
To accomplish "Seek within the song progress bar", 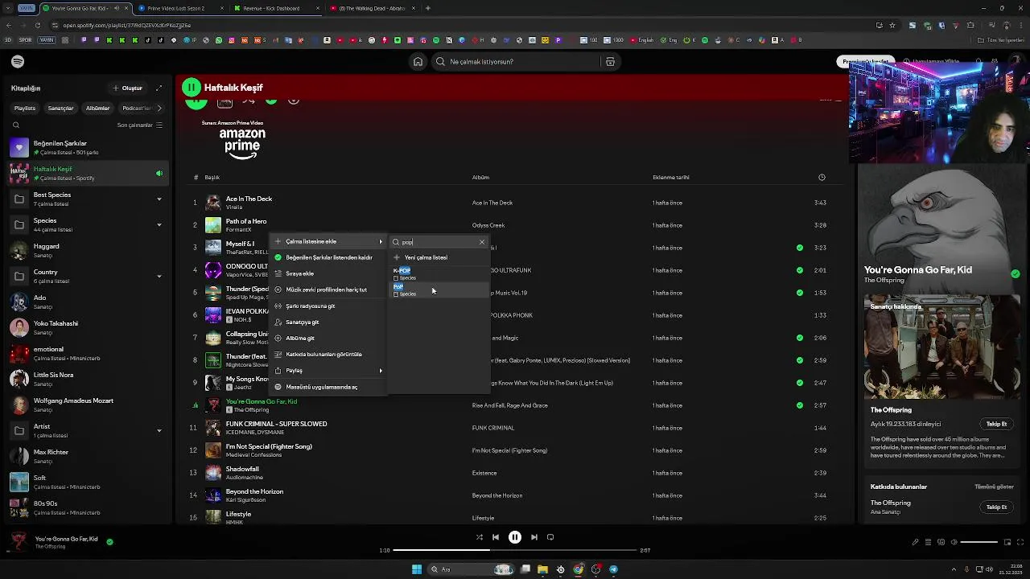I will pos(515,550).
